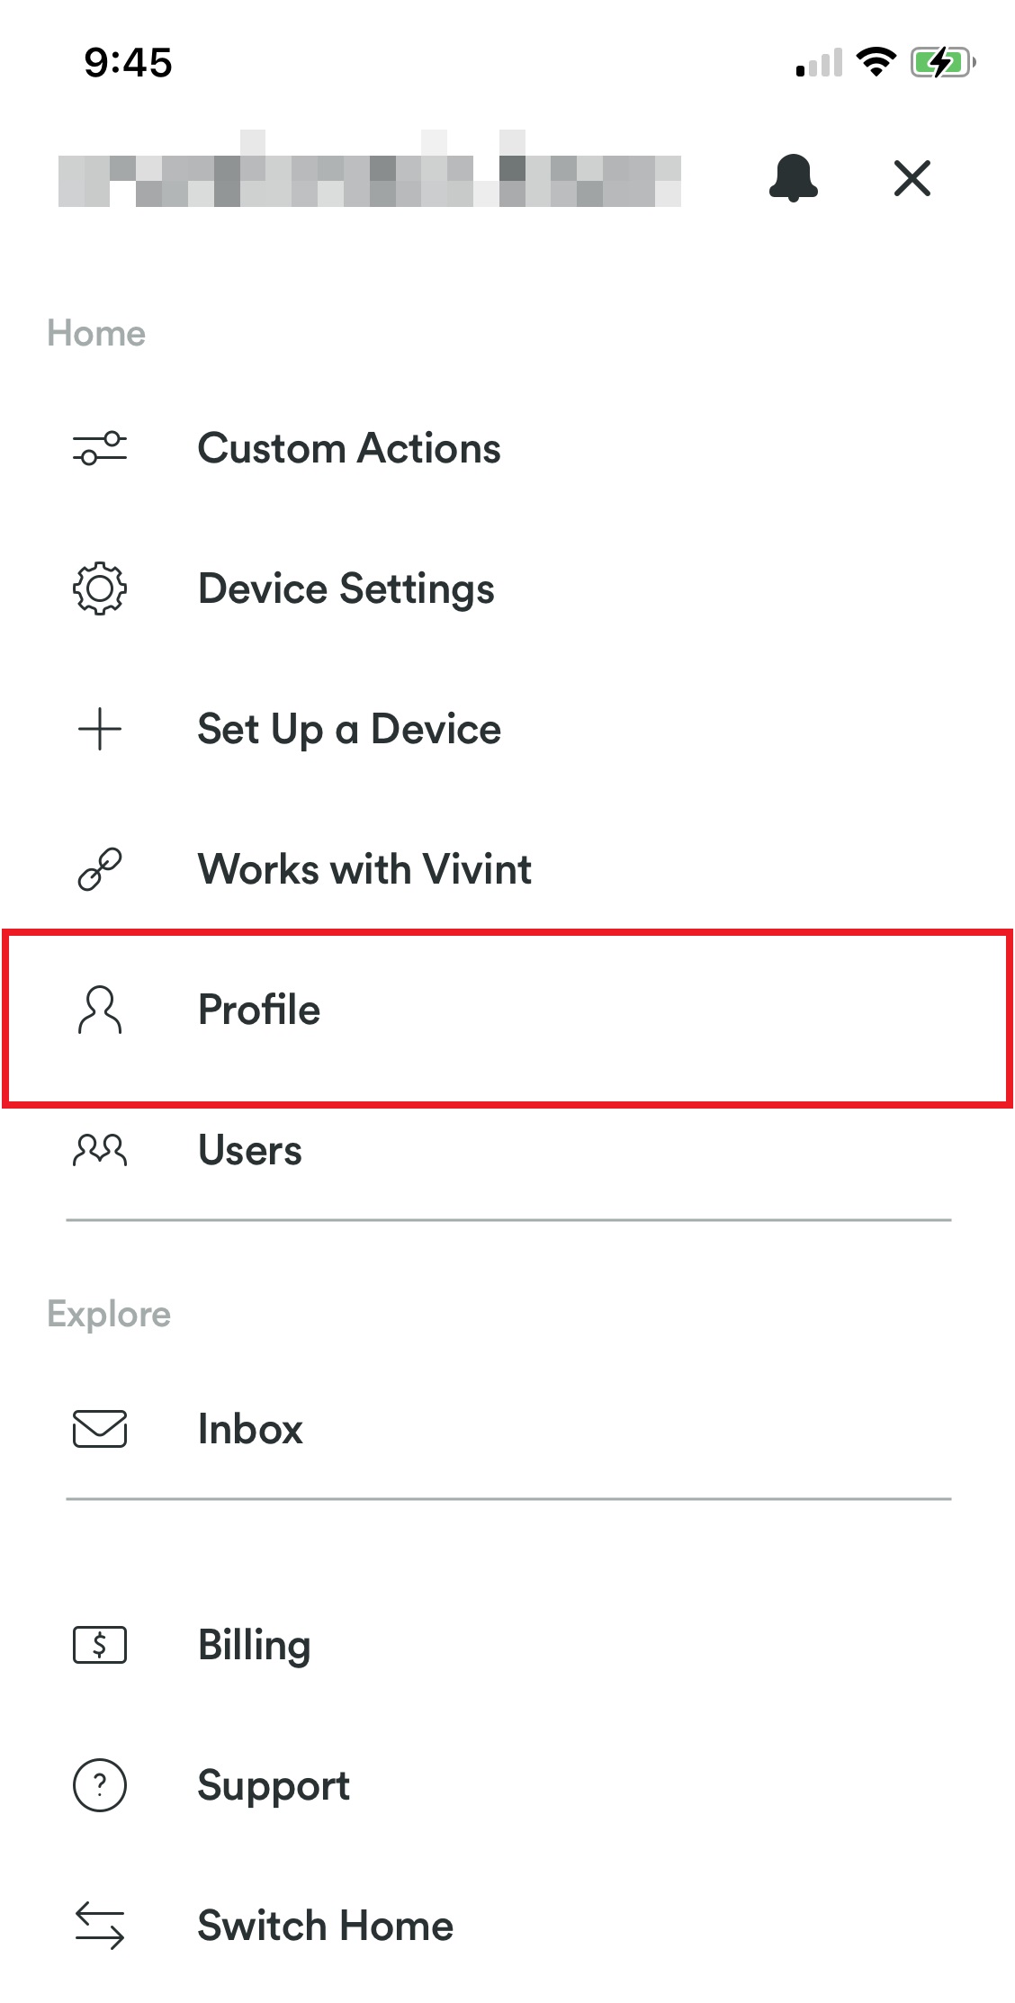The width and height of the screenshot is (1015, 2003).
Task: Click the Device Settings gear icon
Action: (99, 589)
